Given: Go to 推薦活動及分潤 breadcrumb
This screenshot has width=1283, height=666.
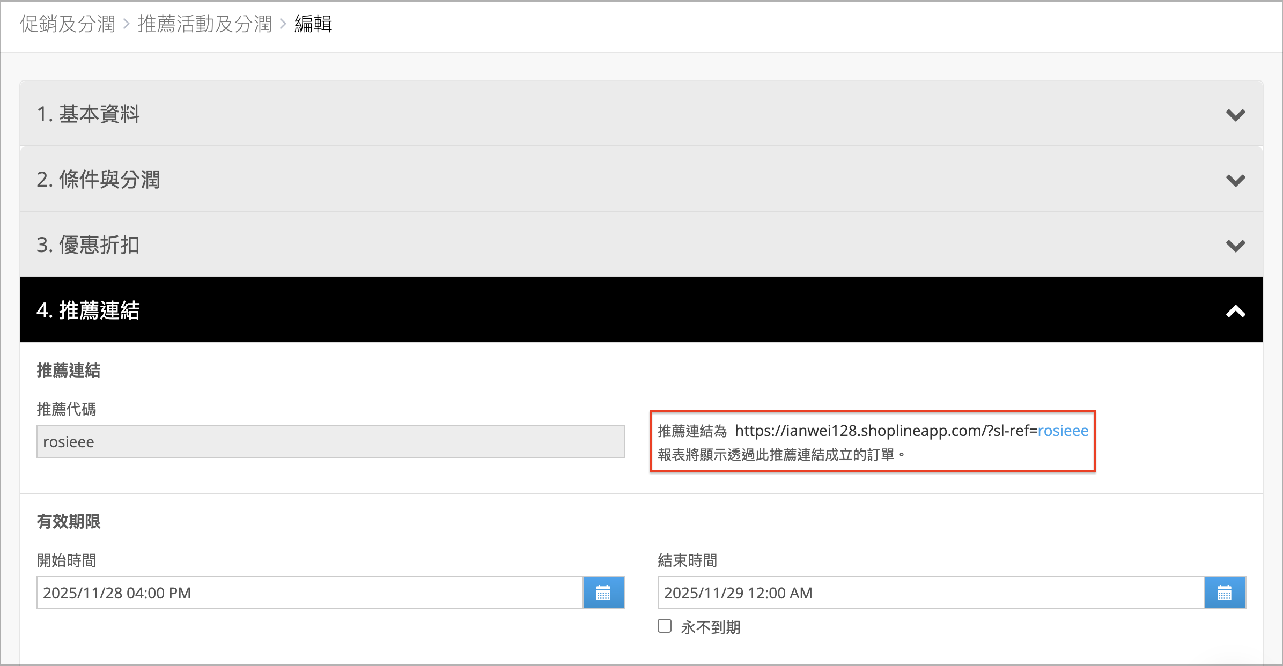Looking at the screenshot, I should click(x=205, y=24).
